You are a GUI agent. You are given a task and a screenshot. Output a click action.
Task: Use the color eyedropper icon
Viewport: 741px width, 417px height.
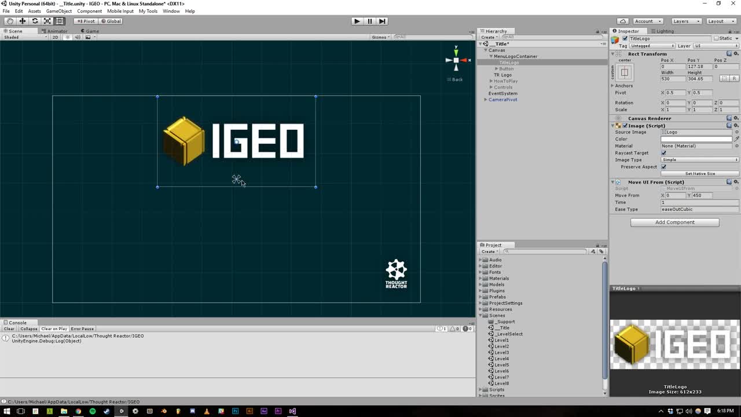pyautogui.click(x=736, y=139)
